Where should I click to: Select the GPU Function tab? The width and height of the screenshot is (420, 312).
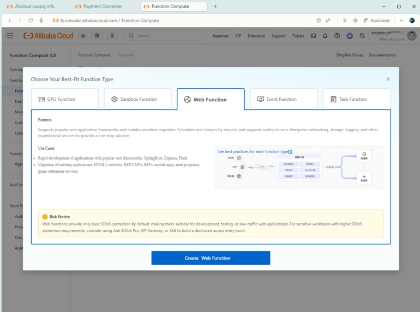(x=65, y=99)
